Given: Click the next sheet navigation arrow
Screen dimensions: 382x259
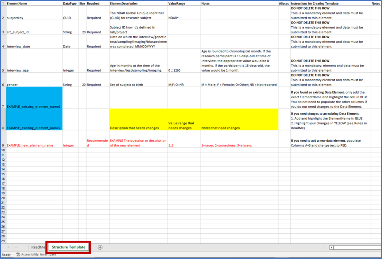Looking at the screenshot, I should tap(17, 247).
